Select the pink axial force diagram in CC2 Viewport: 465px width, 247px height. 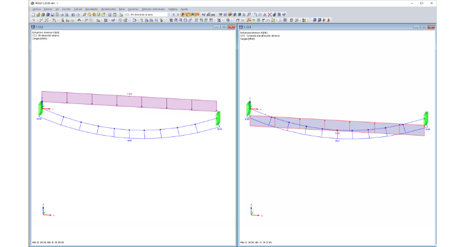129,101
